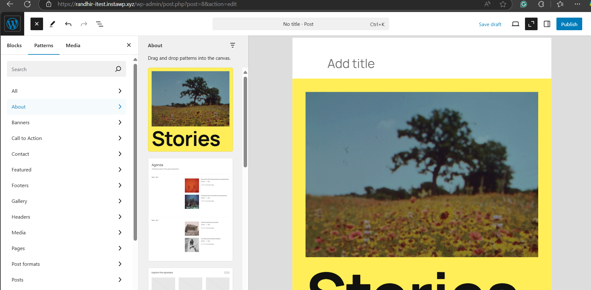The height and width of the screenshot is (290, 591).
Task: Click Save draft
Action: [490, 24]
